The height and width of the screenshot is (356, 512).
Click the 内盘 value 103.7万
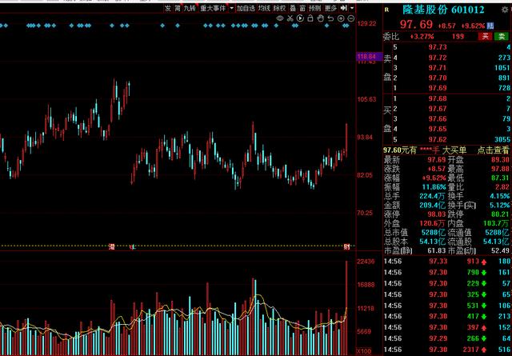pyautogui.click(x=496, y=223)
